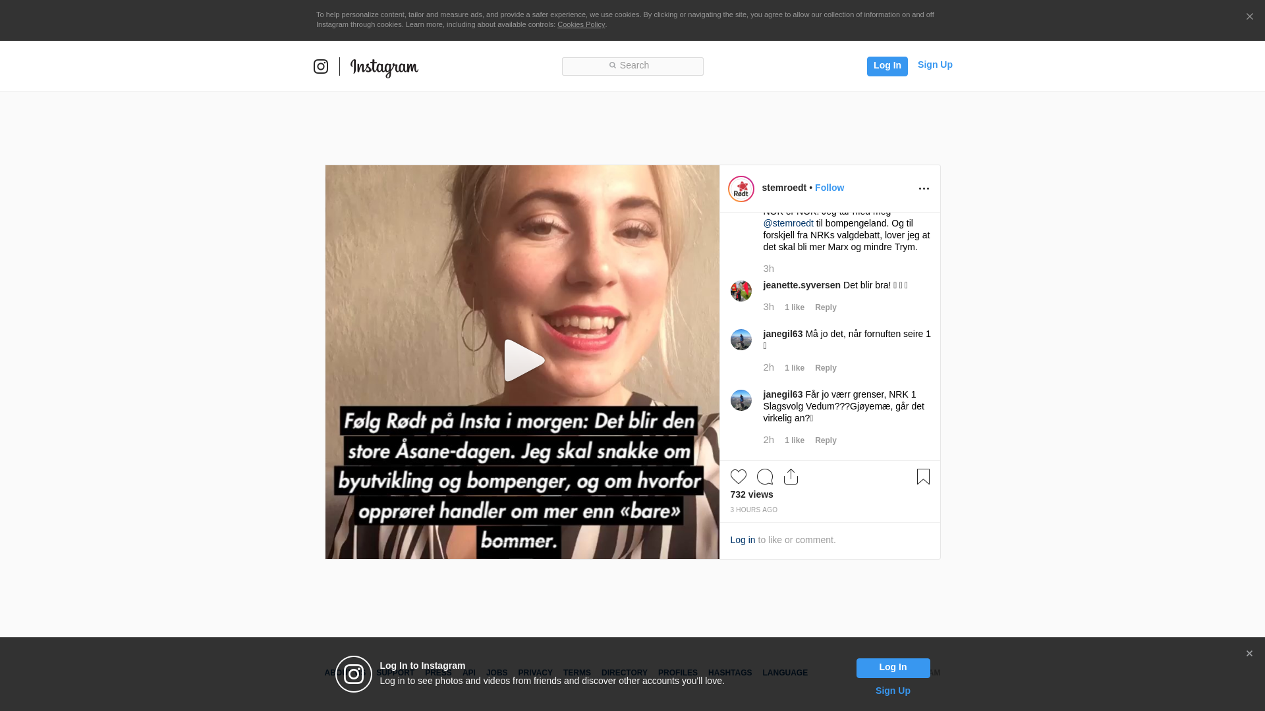Open the PRIVACY footer link
Image resolution: width=1265 pixels, height=711 pixels.
click(x=535, y=673)
